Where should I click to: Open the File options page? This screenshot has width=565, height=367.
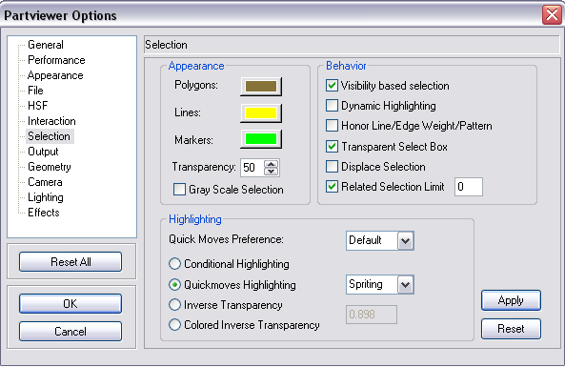pyautogui.click(x=35, y=91)
